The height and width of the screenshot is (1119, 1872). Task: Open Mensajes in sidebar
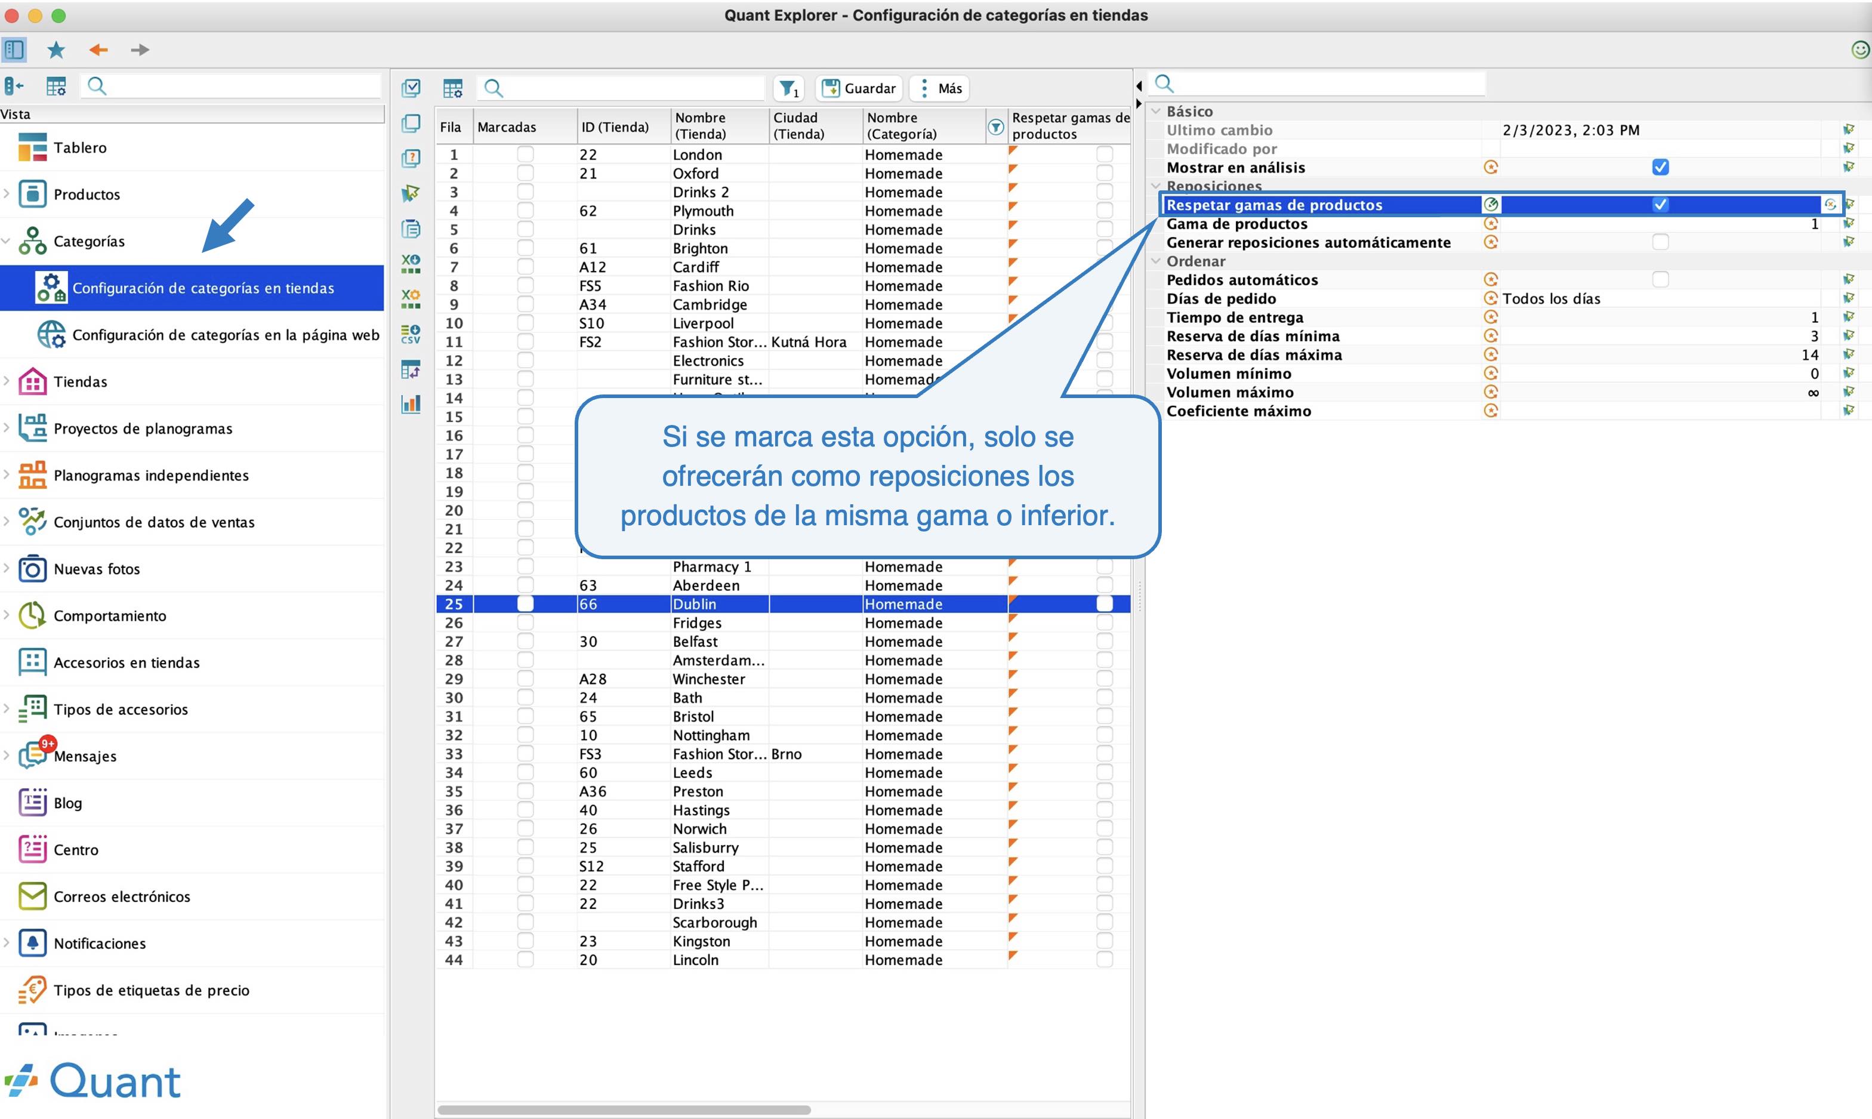pos(192,756)
